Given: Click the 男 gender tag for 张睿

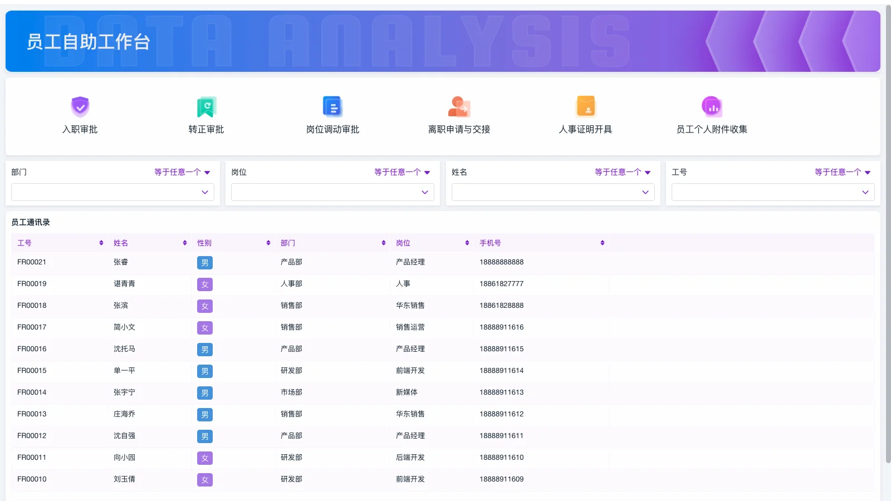Looking at the screenshot, I should click(204, 263).
